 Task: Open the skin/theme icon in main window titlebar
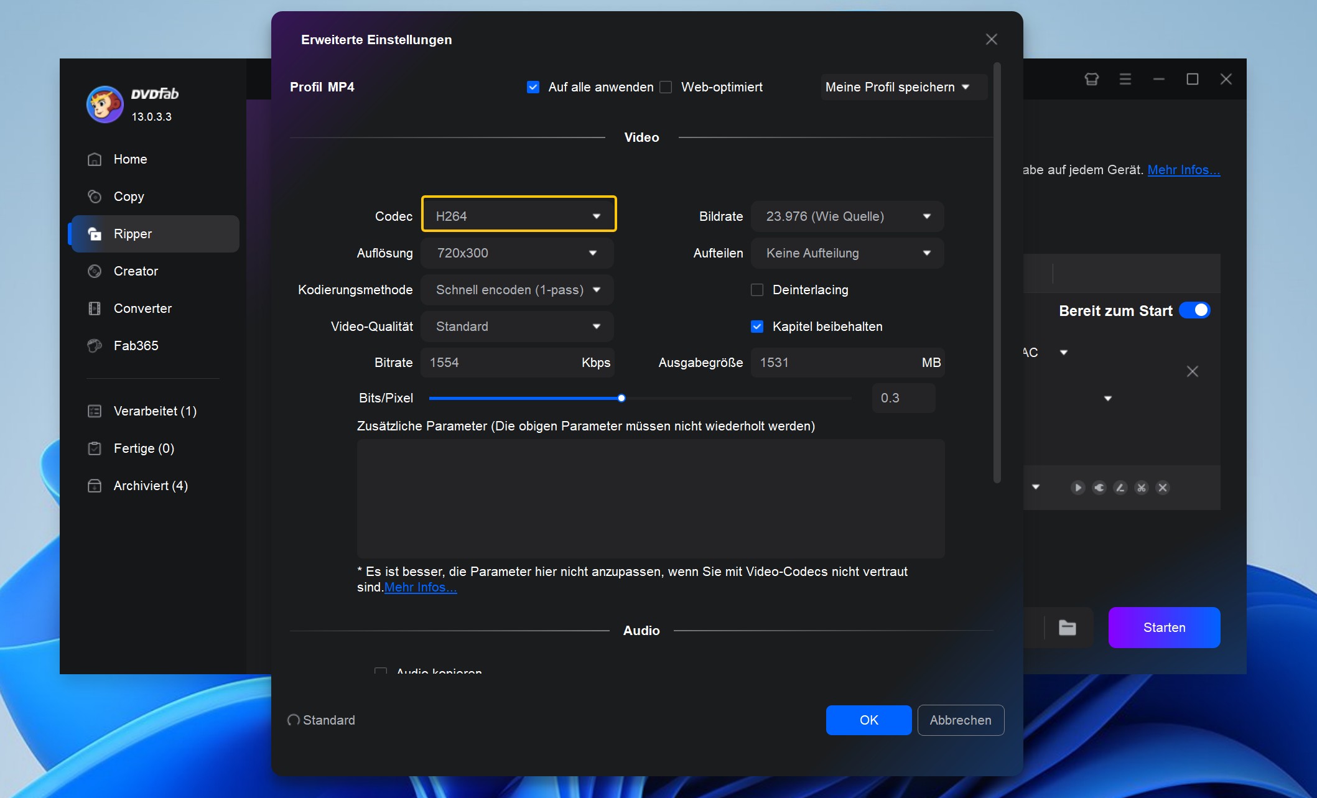(x=1091, y=79)
